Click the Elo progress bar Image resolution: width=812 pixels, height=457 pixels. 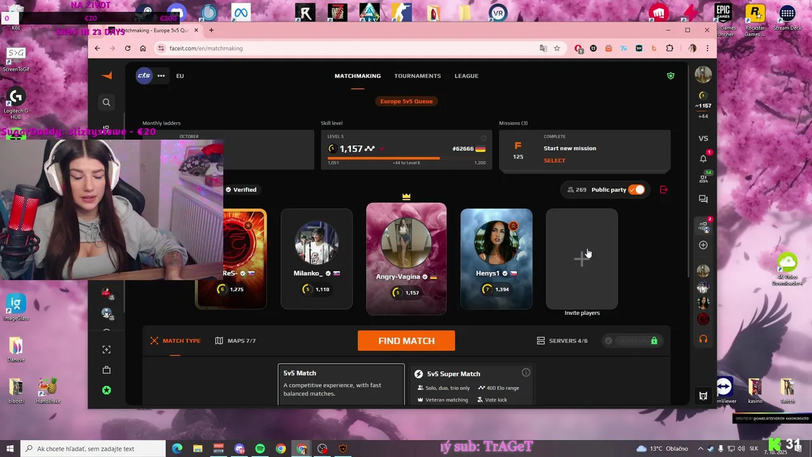(x=407, y=158)
